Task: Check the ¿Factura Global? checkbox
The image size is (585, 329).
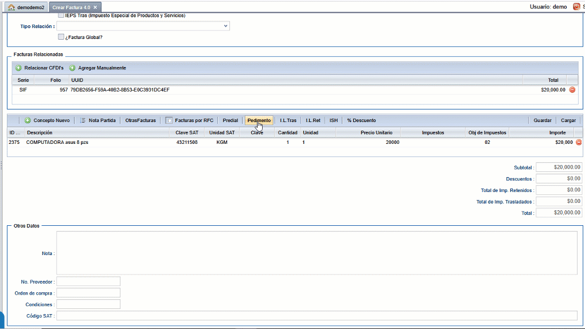Action: pyautogui.click(x=61, y=37)
